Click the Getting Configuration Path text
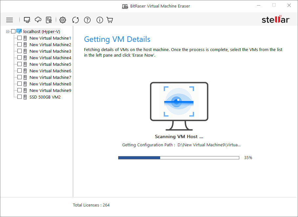 tap(181, 145)
